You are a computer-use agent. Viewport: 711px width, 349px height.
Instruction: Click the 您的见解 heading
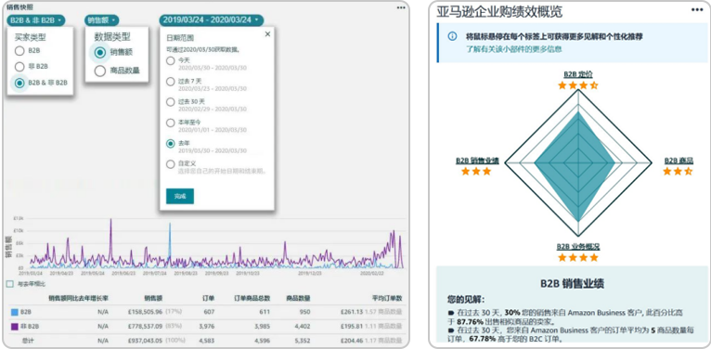coord(465,300)
